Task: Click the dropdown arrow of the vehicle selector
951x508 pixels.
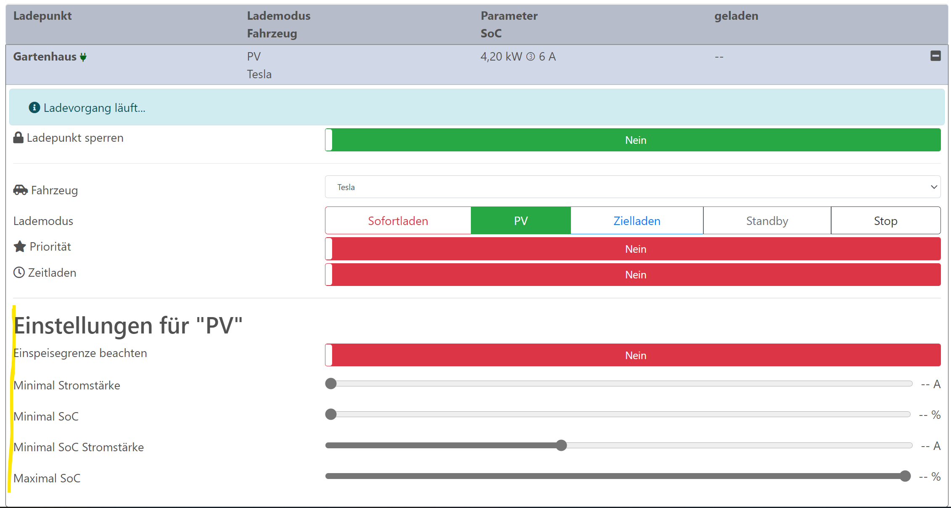Action: [934, 187]
